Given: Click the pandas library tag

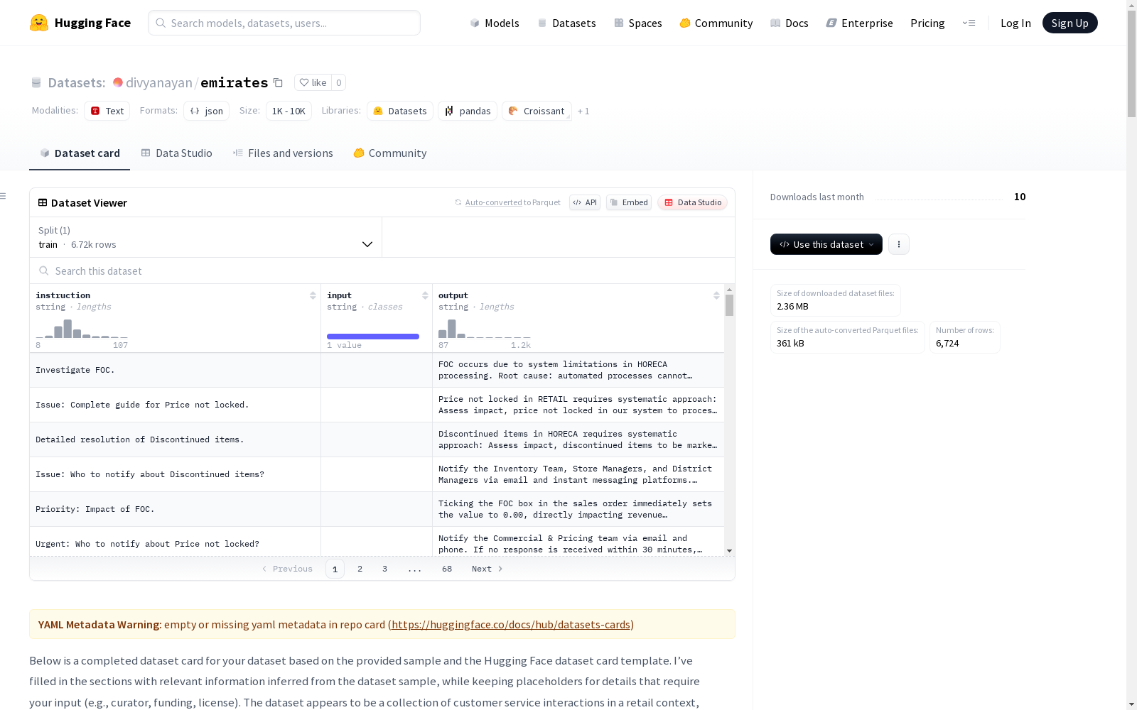Looking at the screenshot, I should (x=468, y=111).
